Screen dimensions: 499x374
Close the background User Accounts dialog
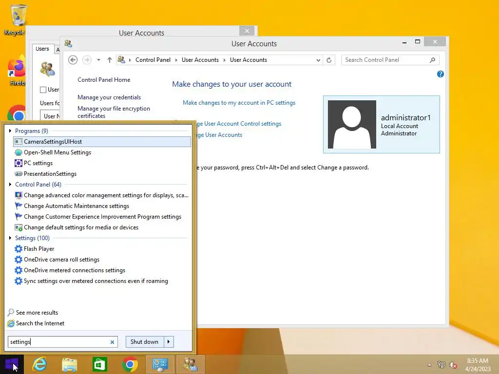247,31
